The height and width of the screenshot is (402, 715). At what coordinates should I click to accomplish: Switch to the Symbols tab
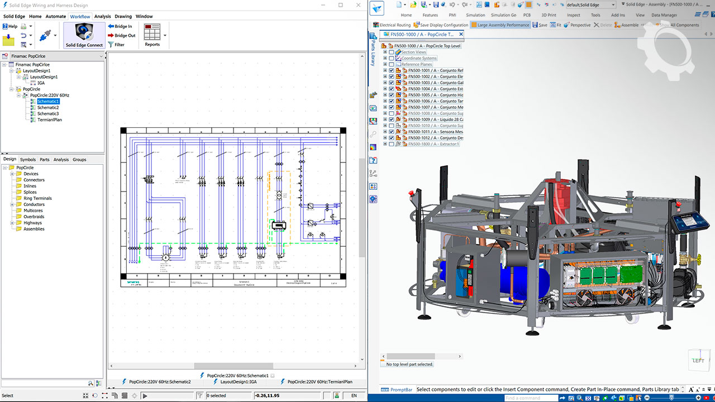27,160
